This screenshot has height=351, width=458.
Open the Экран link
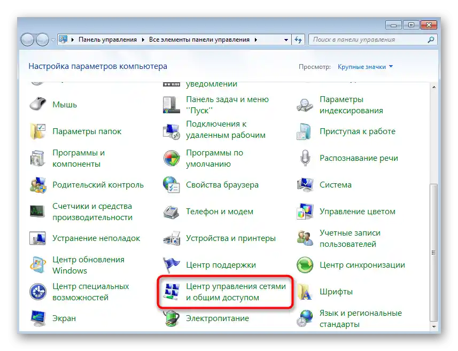point(64,318)
